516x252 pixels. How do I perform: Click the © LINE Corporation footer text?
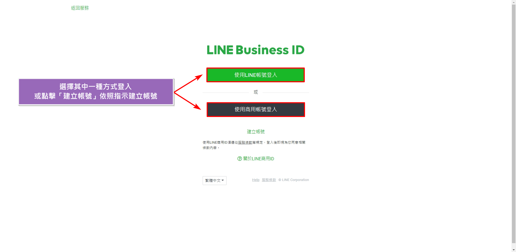click(x=294, y=180)
